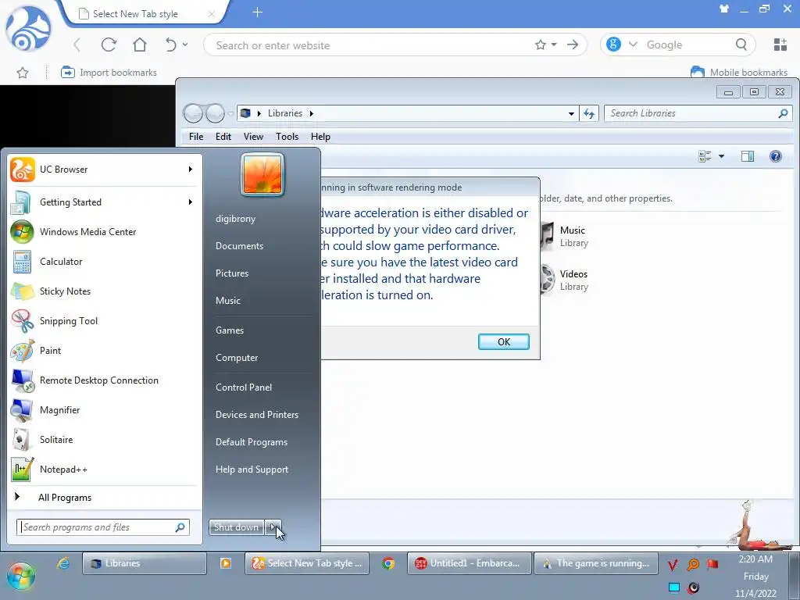Open Control Panel from Start menu
This screenshot has height=600, width=800.
tap(244, 387)
